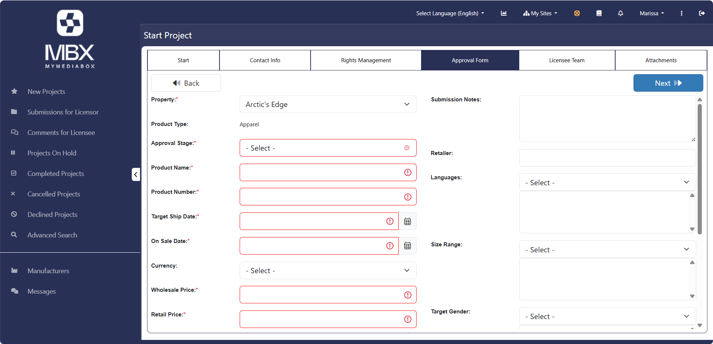Open the Property dropdown showing Arctic's Edge

point(328,104)
